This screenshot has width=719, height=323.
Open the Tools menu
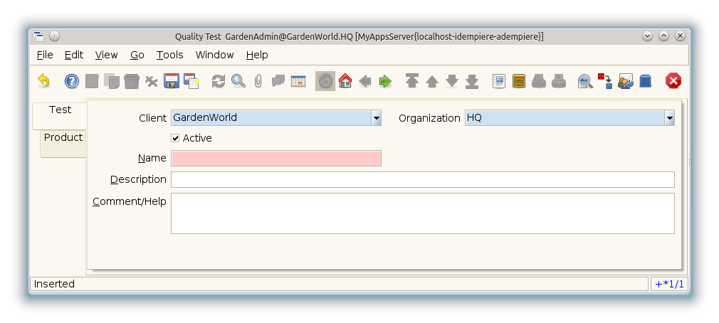(x=169, y=55)
